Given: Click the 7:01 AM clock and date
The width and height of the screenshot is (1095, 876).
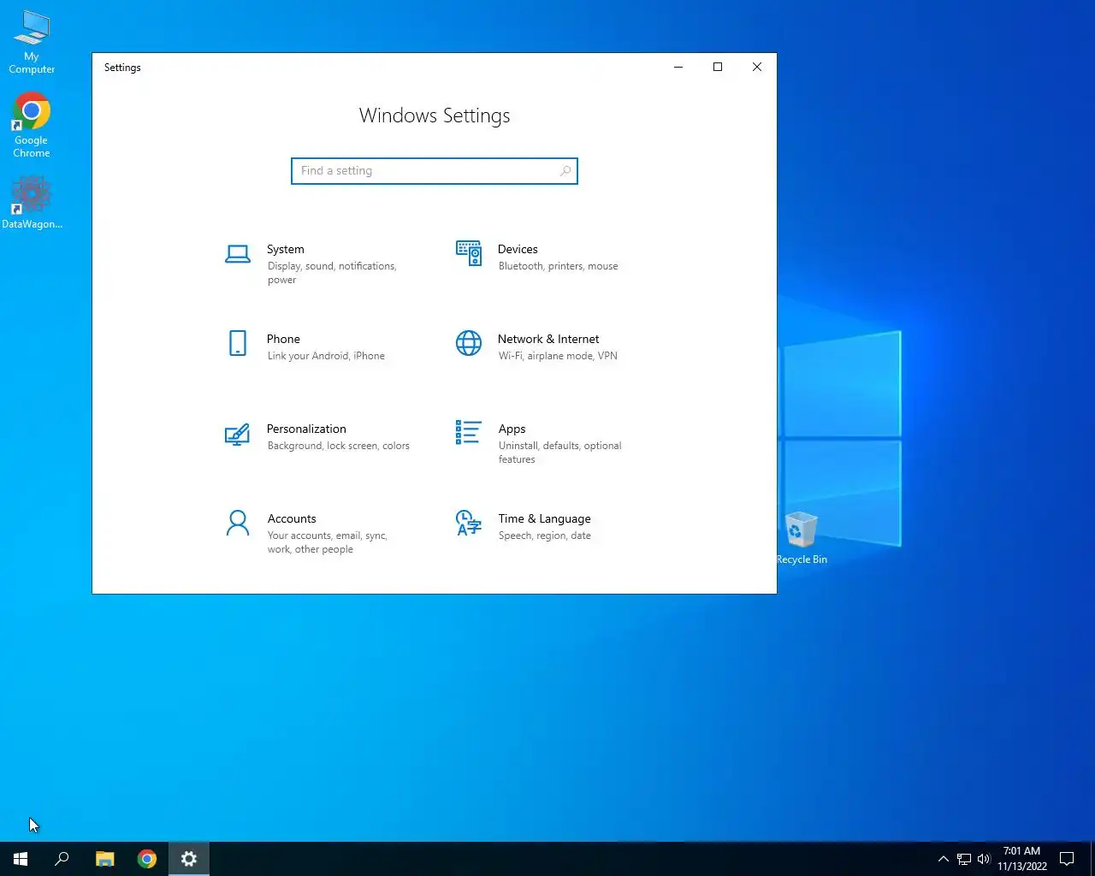Looking at the screenshot, I should point(1022,859).
